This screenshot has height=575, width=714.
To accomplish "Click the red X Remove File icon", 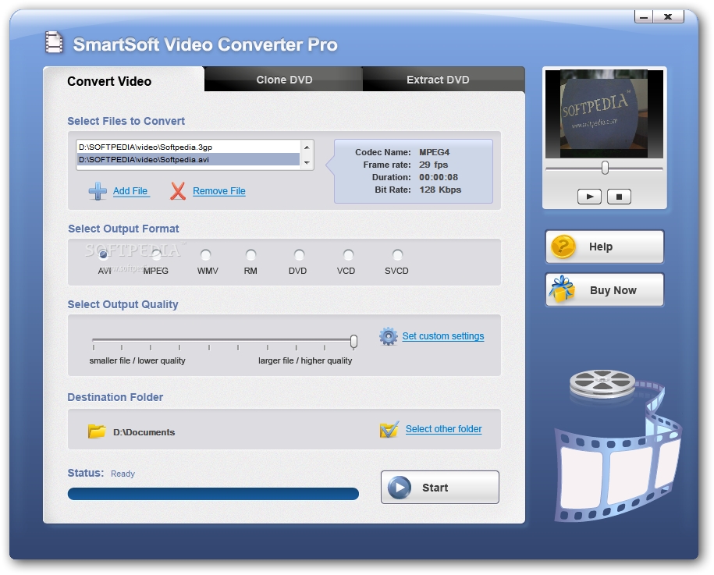I will (178, 191).
